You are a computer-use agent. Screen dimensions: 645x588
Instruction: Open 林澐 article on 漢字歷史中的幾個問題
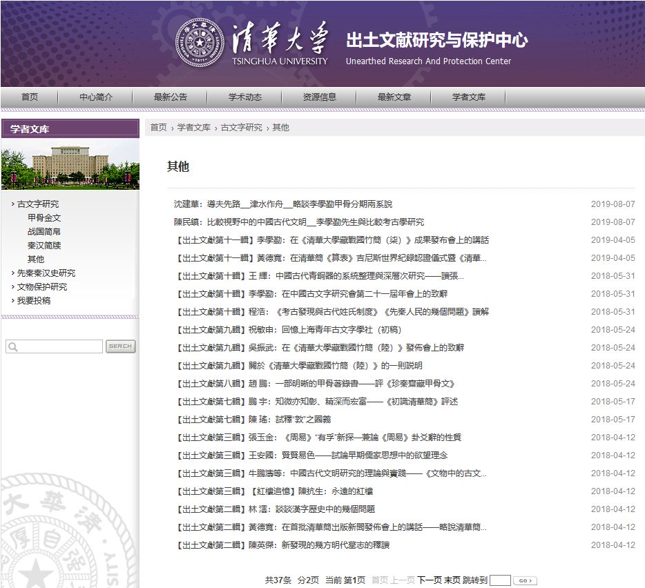276,509
